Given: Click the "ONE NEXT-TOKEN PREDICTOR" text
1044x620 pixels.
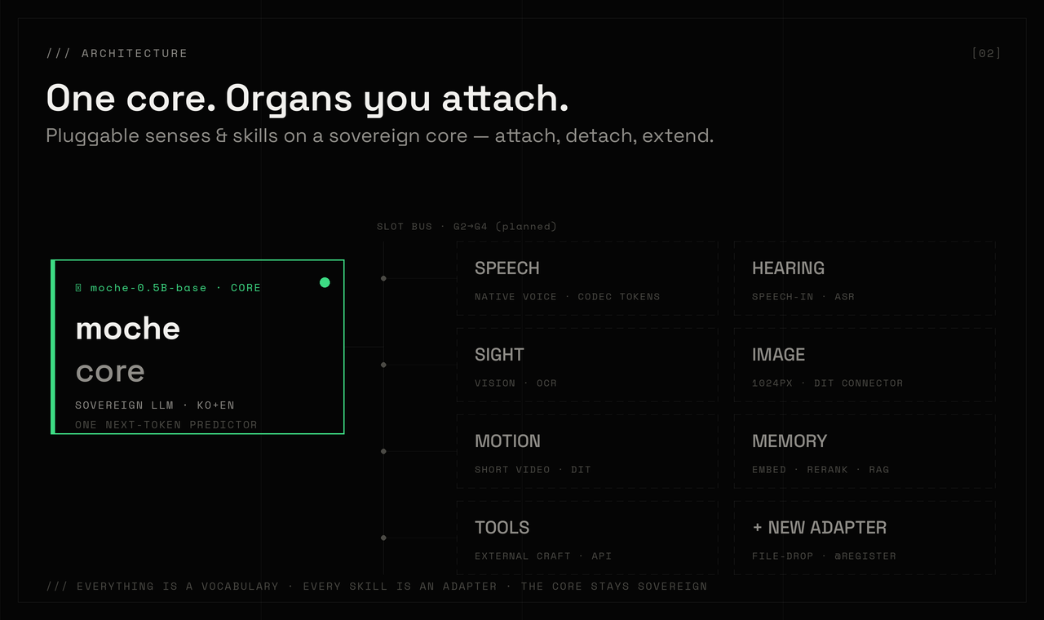Looking at the screenshot, I should click(166, 425).
